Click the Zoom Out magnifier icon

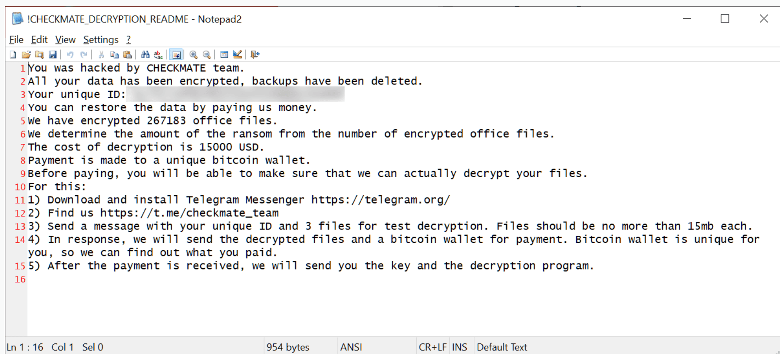point(206,55)
